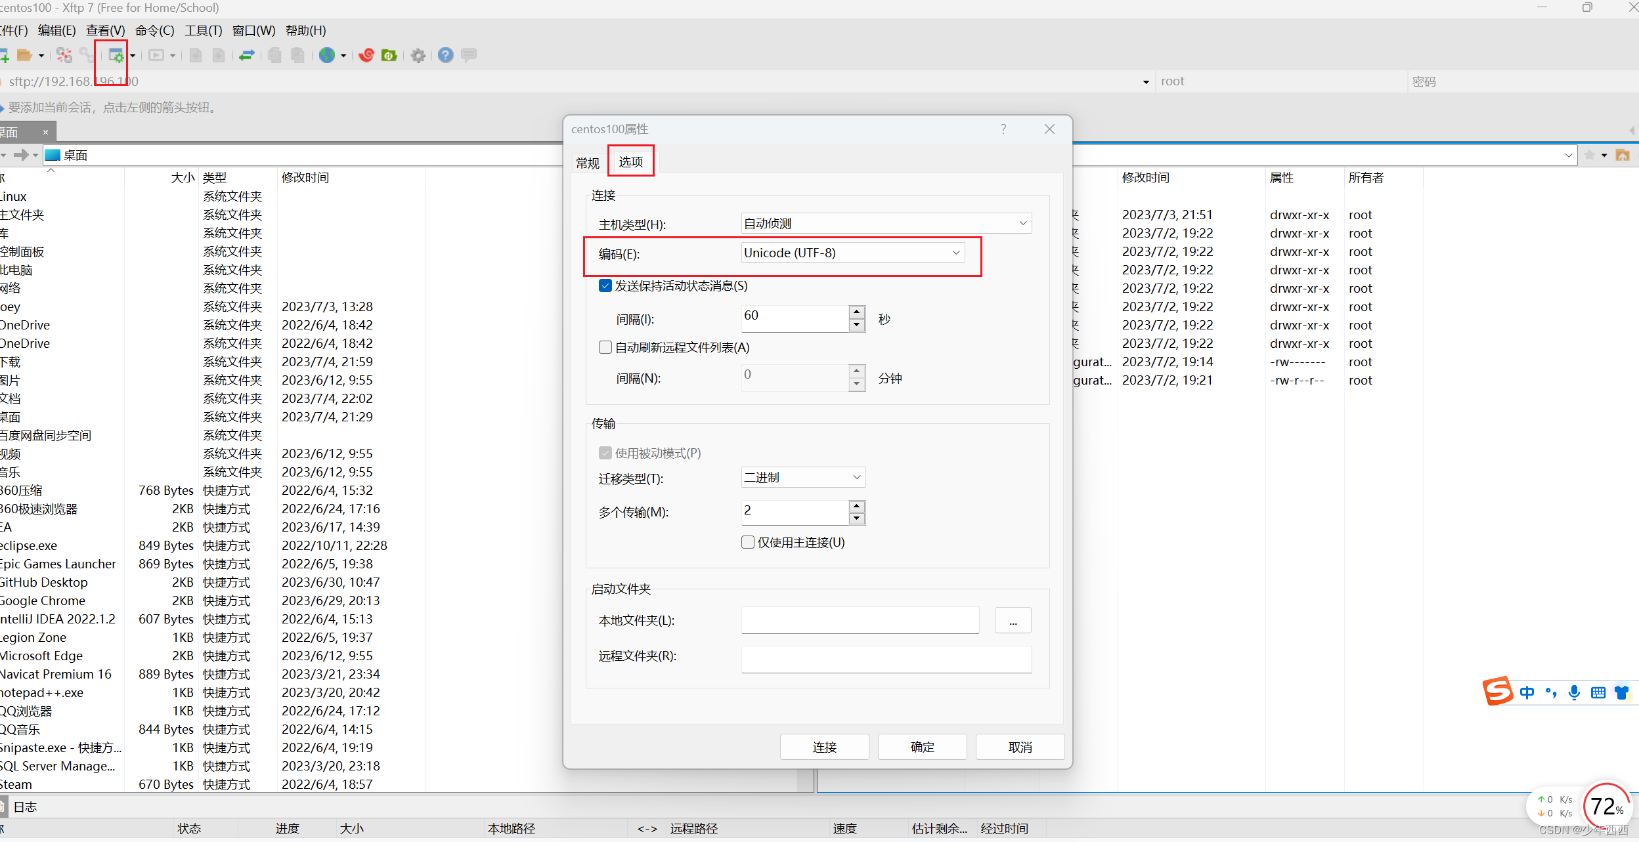Expand the bookmark star dropdown arrow
This screenshot has width=1639, height=842.
1604,156
